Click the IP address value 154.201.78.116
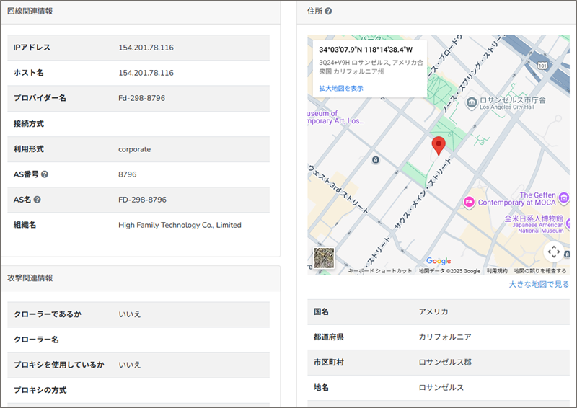 146,48
